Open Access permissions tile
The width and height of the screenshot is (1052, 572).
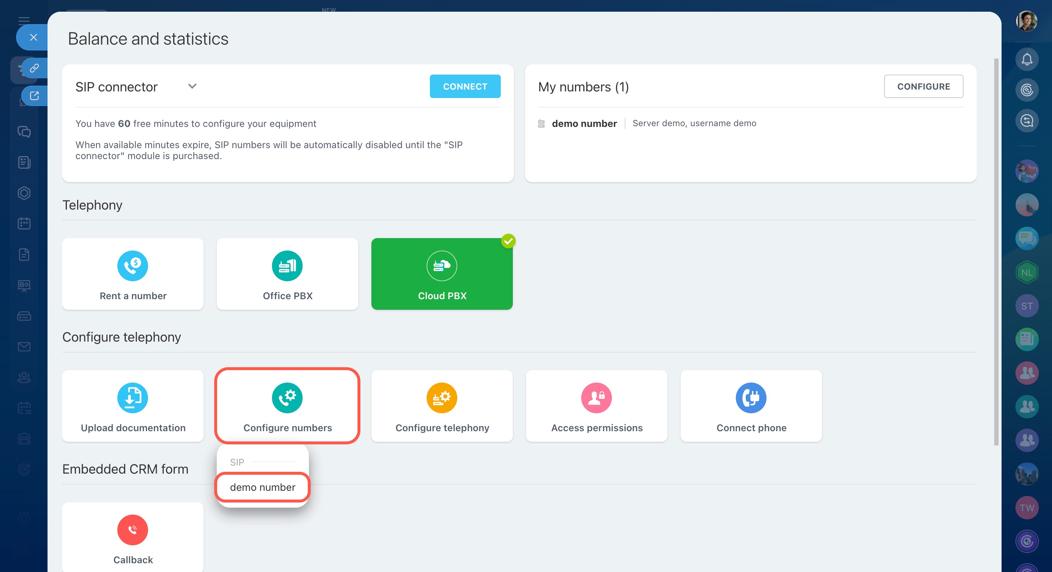coord(596,406)
